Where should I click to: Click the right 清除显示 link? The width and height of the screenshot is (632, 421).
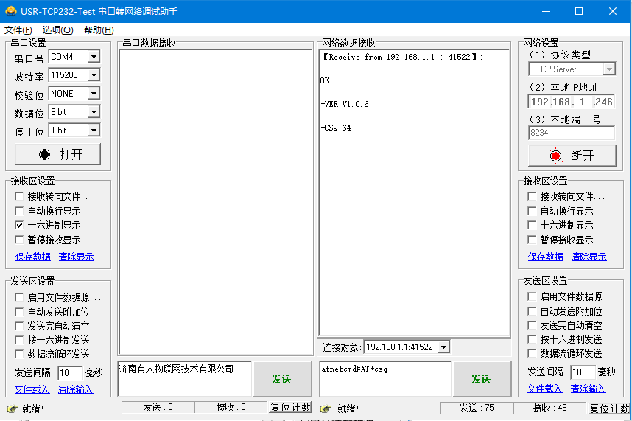pos(589,257)
